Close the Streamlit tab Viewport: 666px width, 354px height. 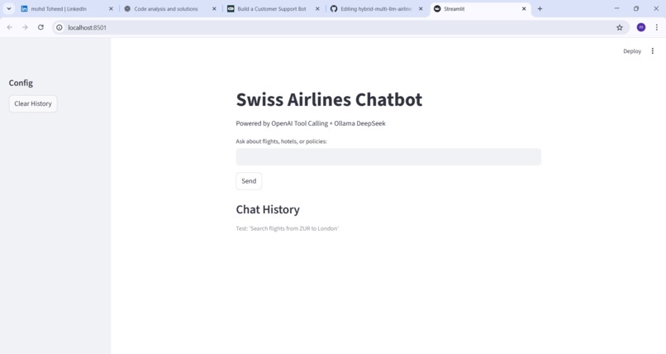524,9
